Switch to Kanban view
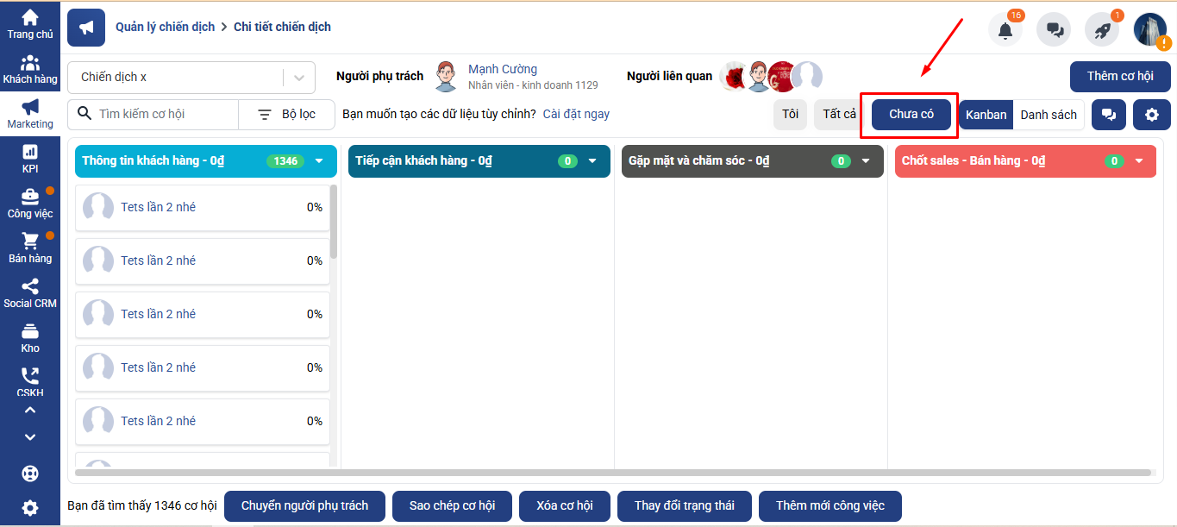Image resolution: width=1177 pixels, height=527 pixels. click(x=986, y=115)
